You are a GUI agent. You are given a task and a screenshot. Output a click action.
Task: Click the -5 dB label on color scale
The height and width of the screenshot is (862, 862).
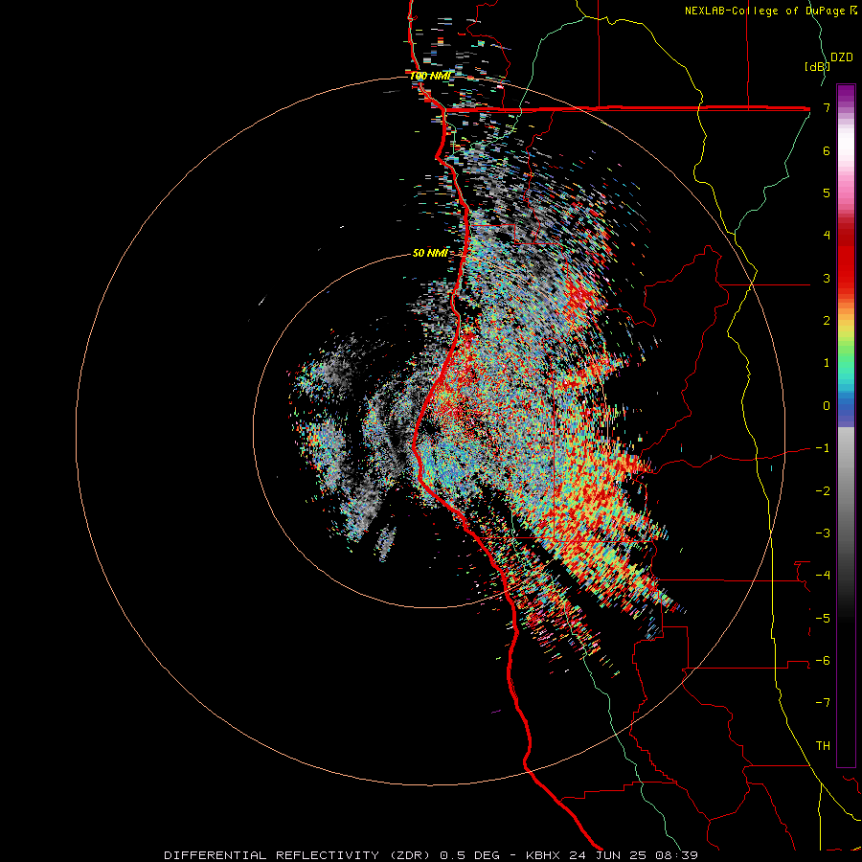(823, 618)
